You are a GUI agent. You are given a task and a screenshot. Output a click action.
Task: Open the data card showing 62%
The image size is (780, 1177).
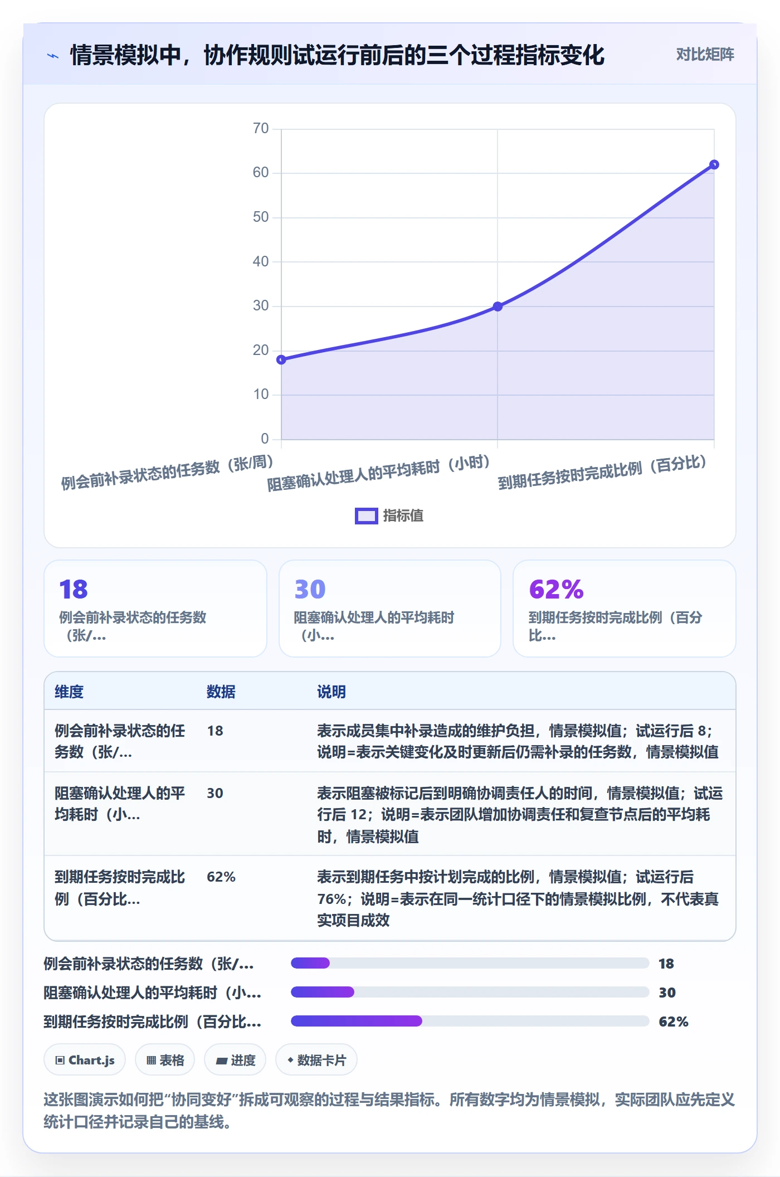point(624,609)
